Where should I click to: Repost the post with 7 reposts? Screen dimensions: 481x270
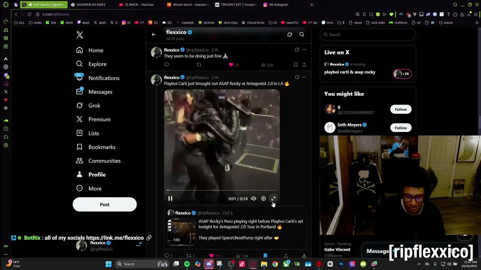coord(191,256)
